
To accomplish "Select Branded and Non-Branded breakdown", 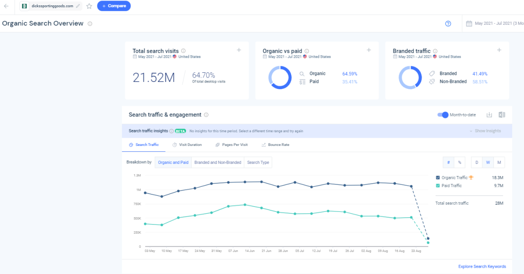I will pyautogui.click(x=217, y=162).
